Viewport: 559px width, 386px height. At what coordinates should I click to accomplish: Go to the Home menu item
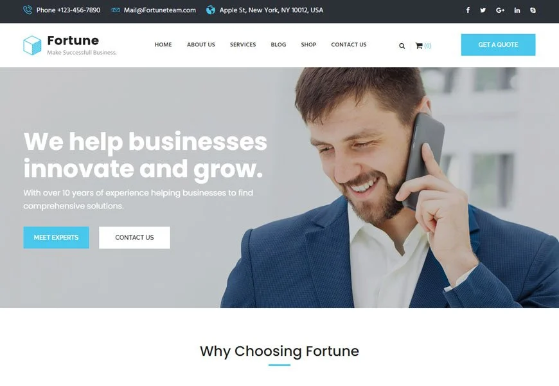pyautogui.click(x=163, y=44)
